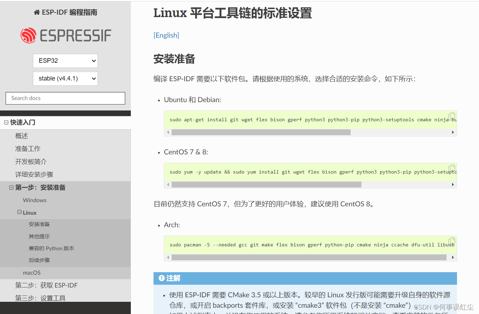Click the sudo apt-get install command text

313,120
